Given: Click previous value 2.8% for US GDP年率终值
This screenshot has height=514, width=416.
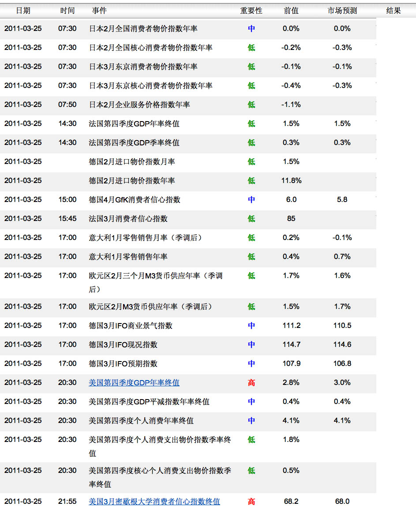Looking at the screenshot, I should click(291, 383).
